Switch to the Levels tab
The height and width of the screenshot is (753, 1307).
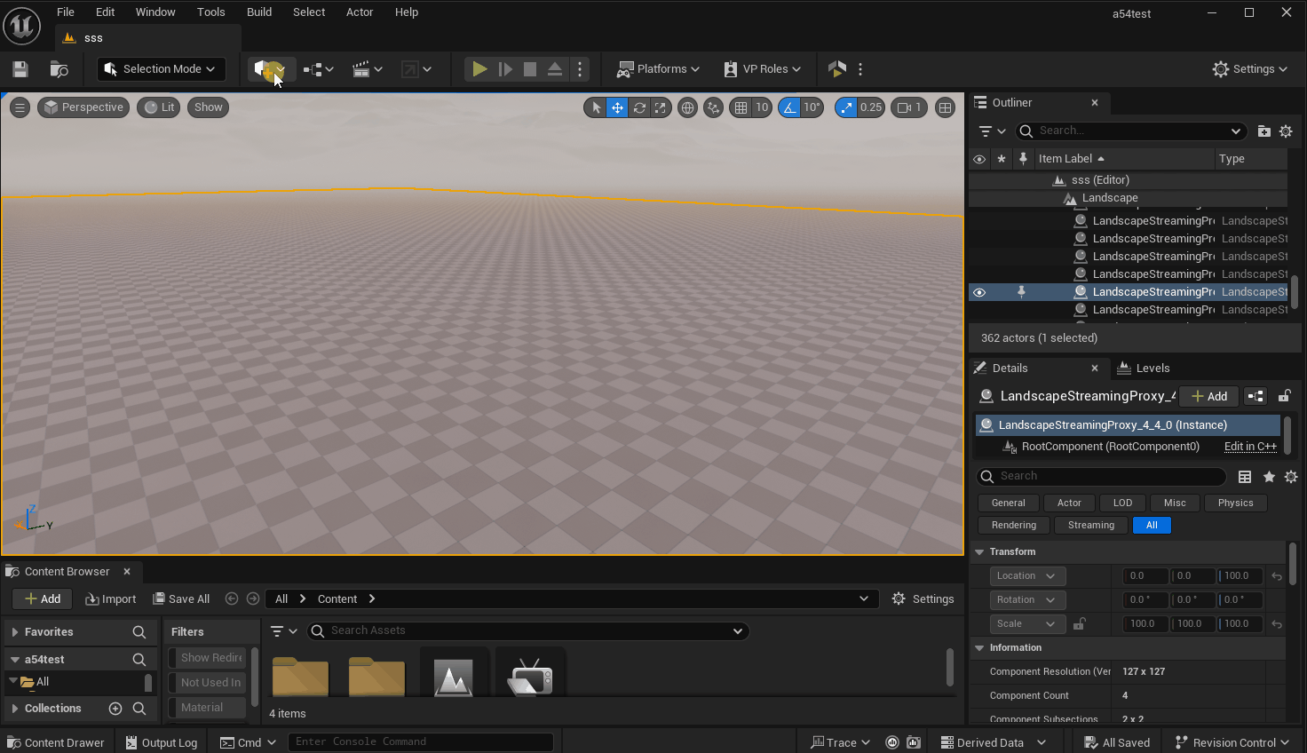[x=1144, y=369]
